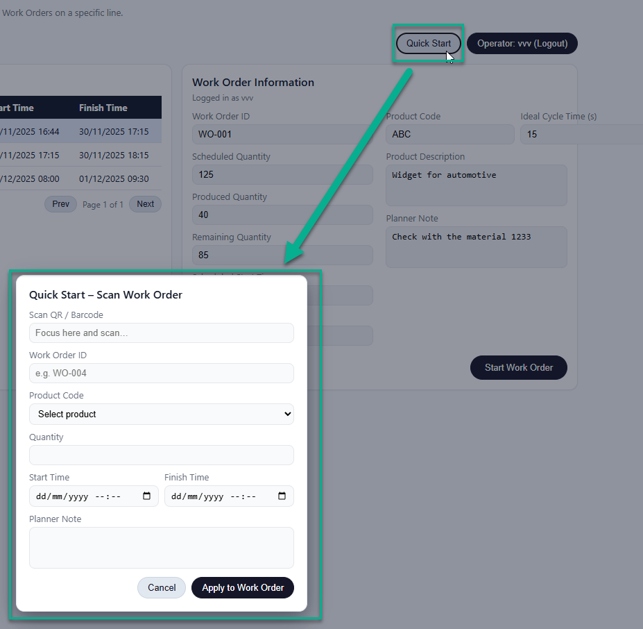643x629 pixels.
Task: Click the Finish Time date field
Action: [218, 496]
